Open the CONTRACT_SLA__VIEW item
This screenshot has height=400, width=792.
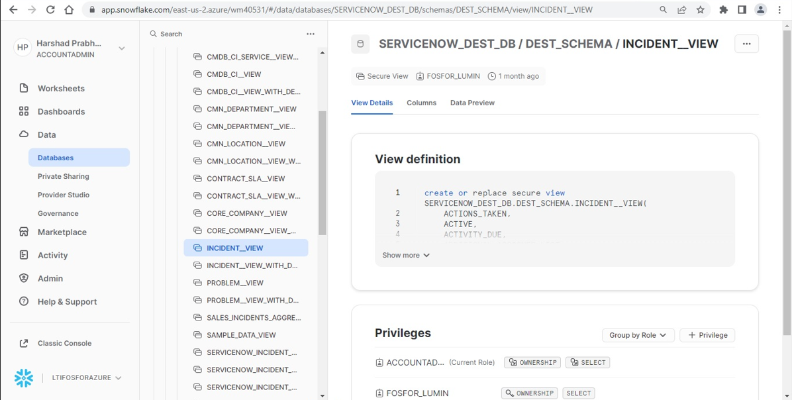246,179
